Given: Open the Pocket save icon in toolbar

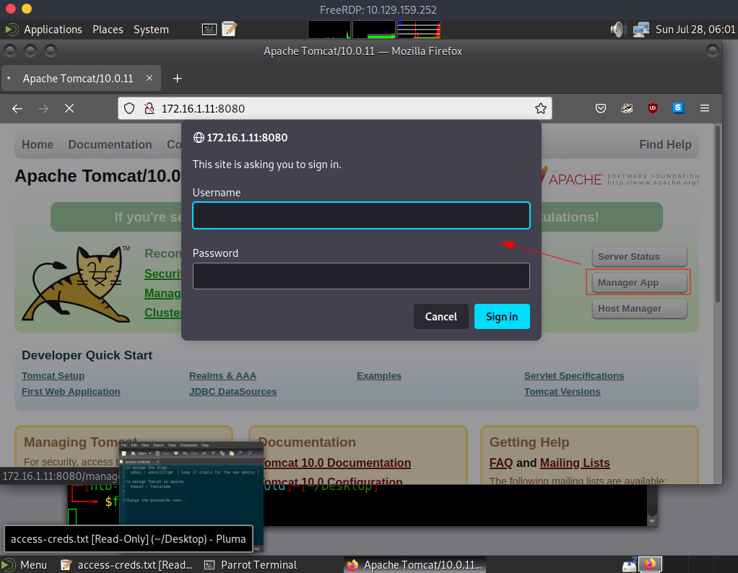Looking at the screenshot, I should point(601,108).
